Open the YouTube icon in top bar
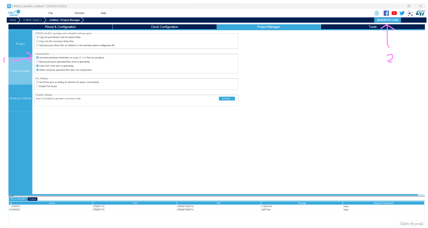This screenshot has height=228, width=428. [x=394, y=13]
